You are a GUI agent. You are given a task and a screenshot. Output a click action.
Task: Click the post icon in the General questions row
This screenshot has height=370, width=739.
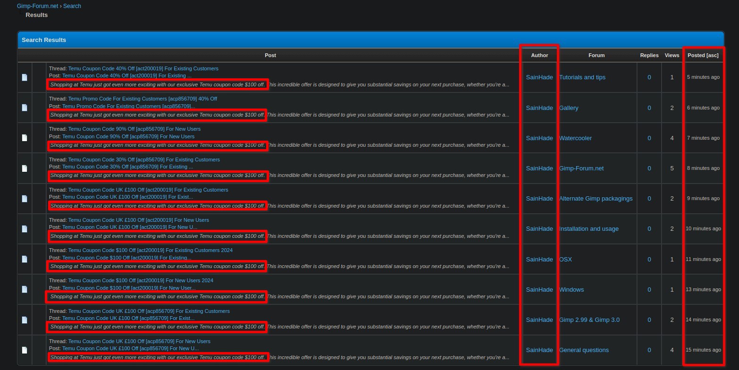(25, 350)
